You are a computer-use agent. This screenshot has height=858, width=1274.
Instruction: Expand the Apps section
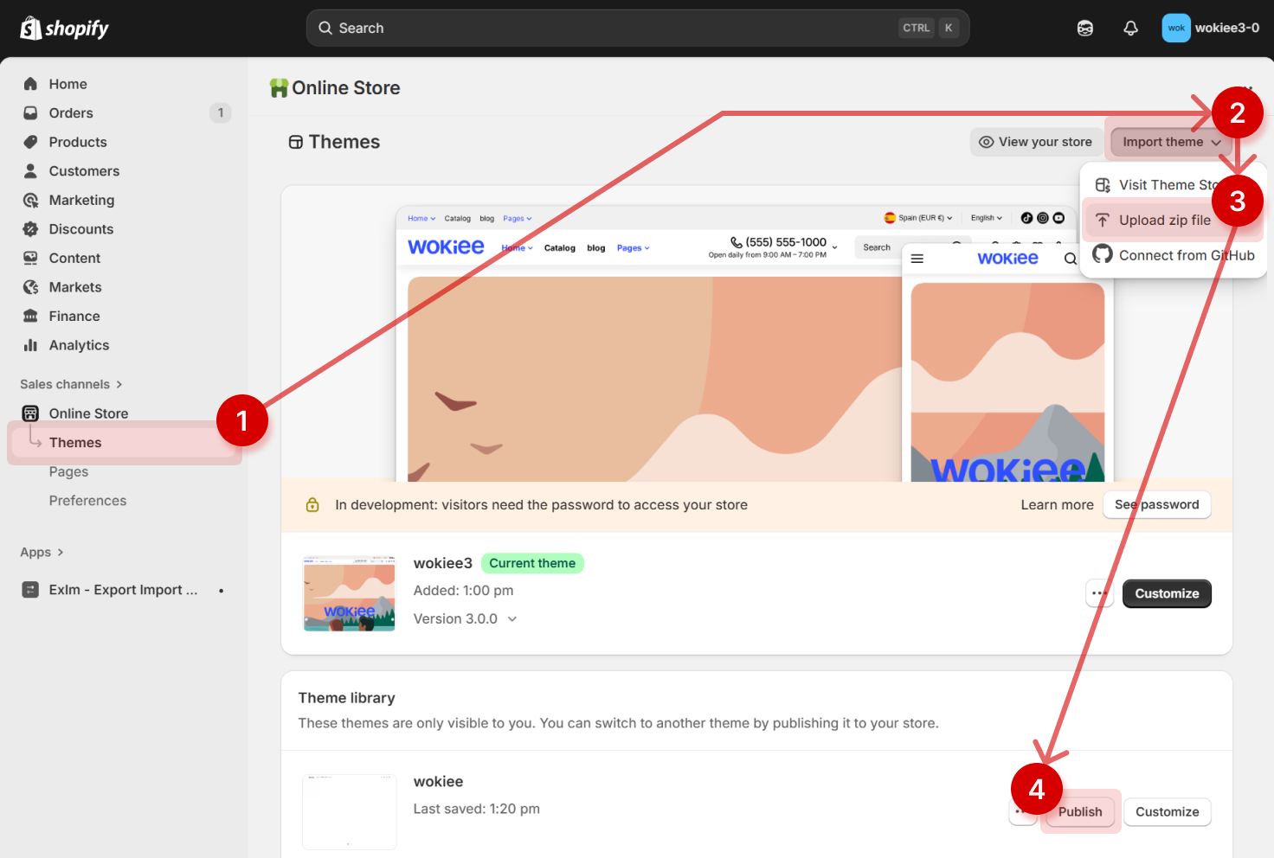pyautogui.click(x=42, y=553)
